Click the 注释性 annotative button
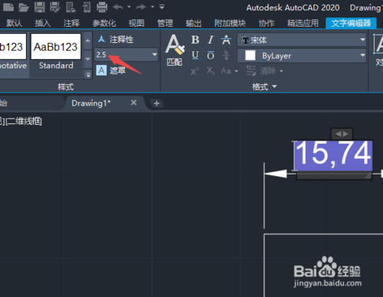The image size is (383, 297). (116, 40)
